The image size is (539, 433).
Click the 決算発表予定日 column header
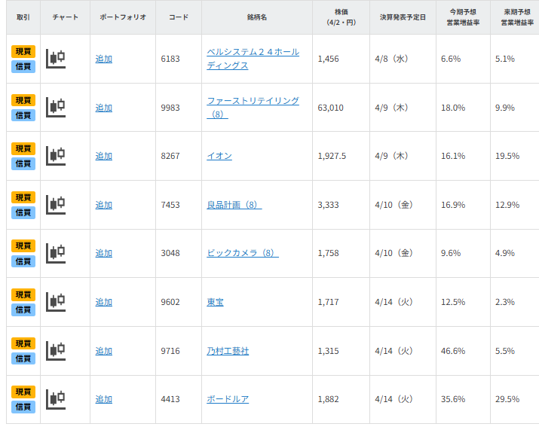(x=403, y=17)
